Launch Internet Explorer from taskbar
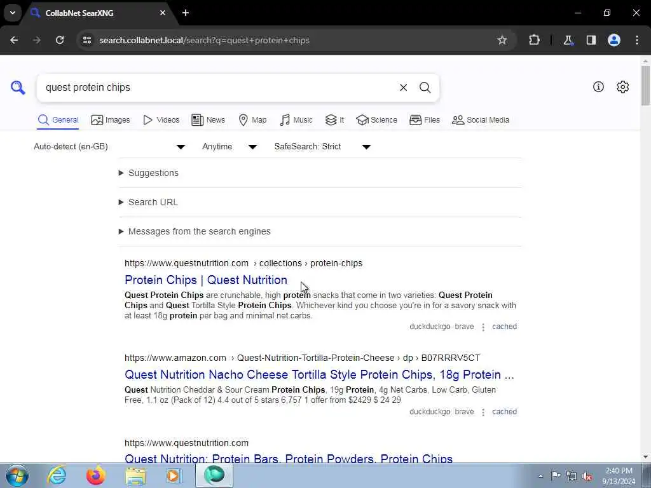The image size is (651, 488). (x=57, y=475)
